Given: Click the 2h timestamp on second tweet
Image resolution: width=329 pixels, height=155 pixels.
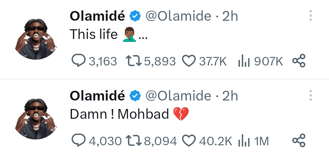Looking at the screenshot, I should 230,96.
